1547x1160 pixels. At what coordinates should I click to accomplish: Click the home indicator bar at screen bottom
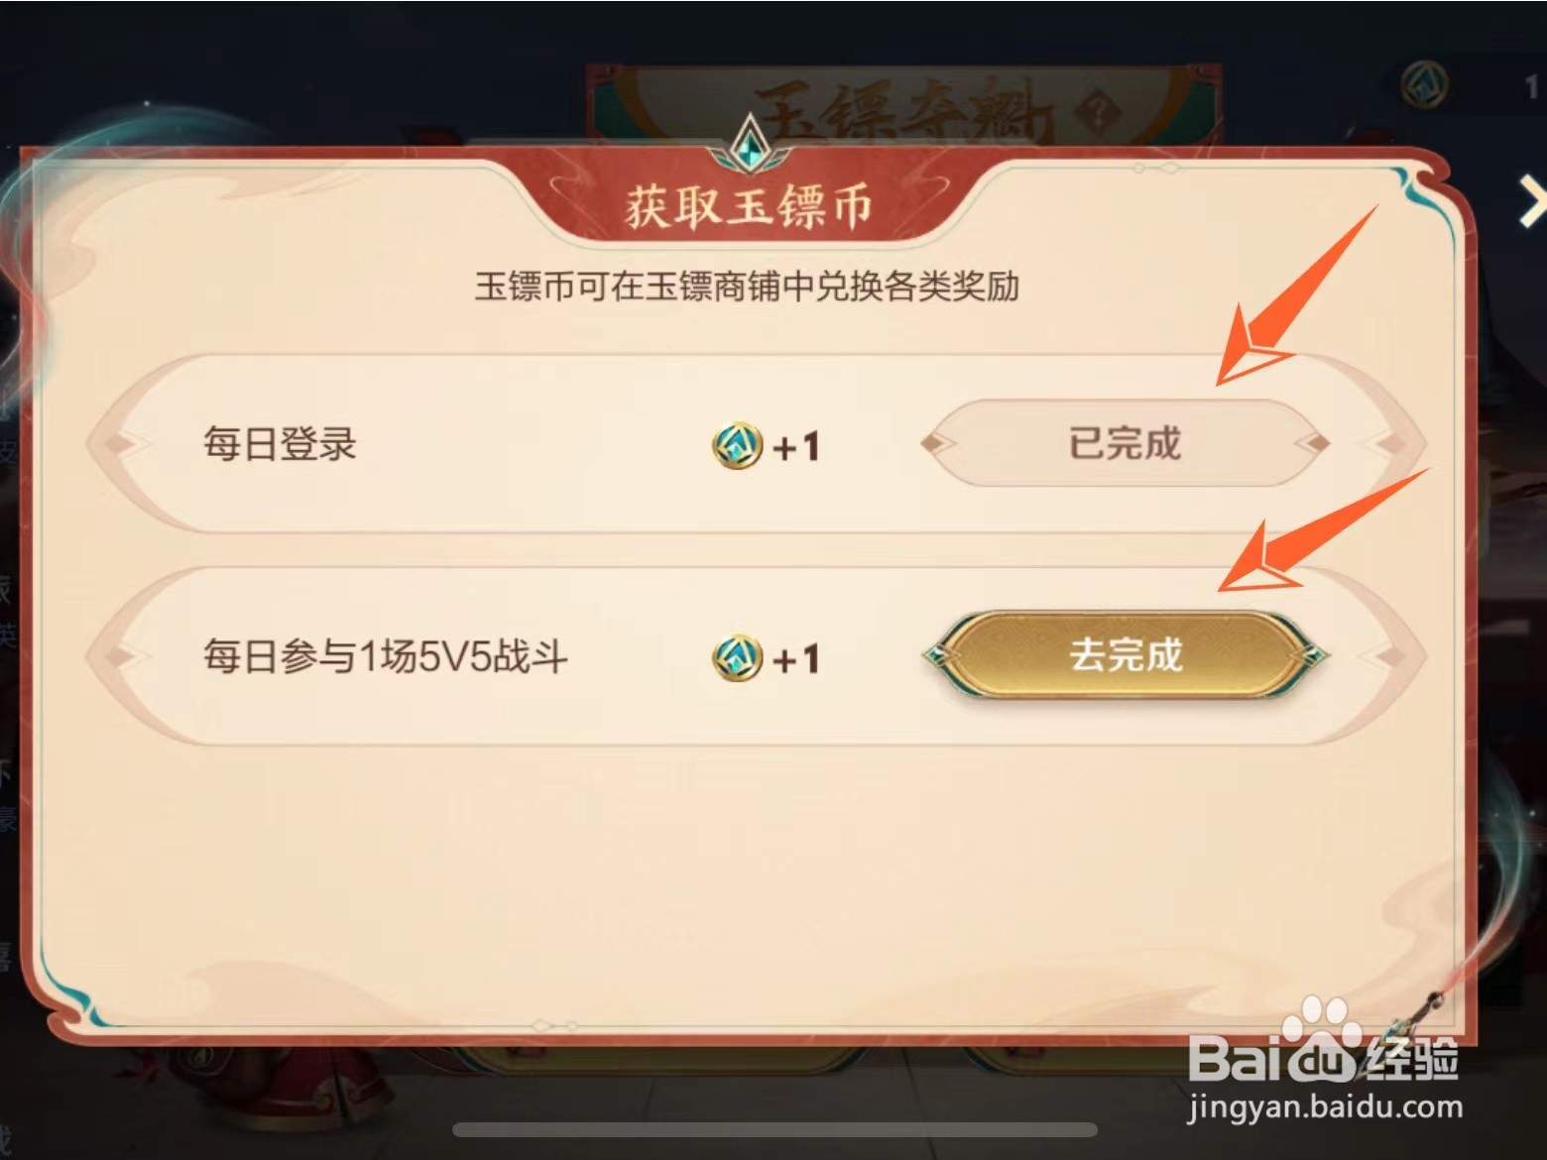[x=774, y=1130]
